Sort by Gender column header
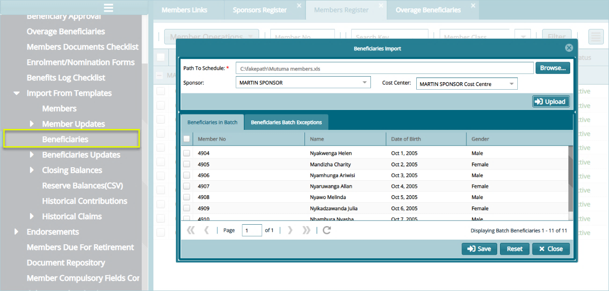Image resolution: width=609 pixels, height=291 pixels. click(x=517, y=139)
